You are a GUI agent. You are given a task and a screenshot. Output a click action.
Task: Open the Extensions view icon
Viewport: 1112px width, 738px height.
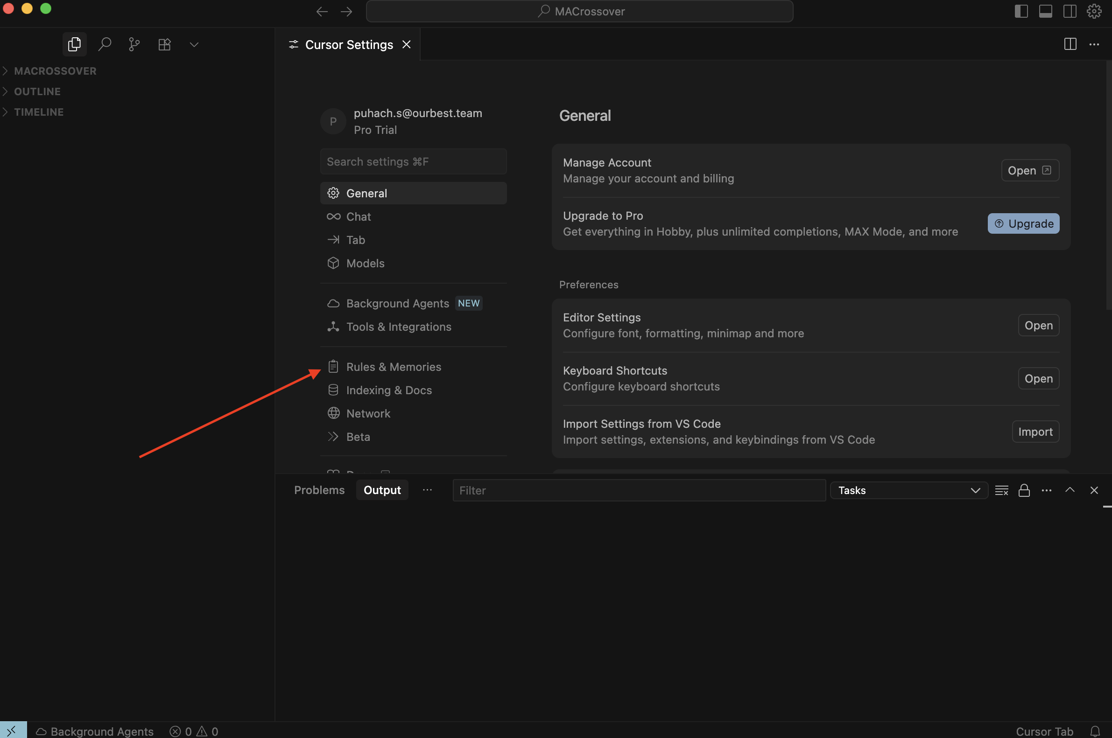pos(164,44)
